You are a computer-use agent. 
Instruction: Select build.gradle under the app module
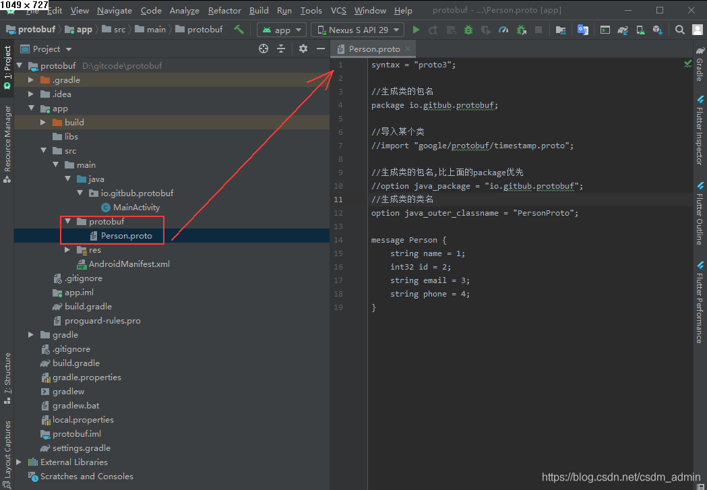coord(88,307)
